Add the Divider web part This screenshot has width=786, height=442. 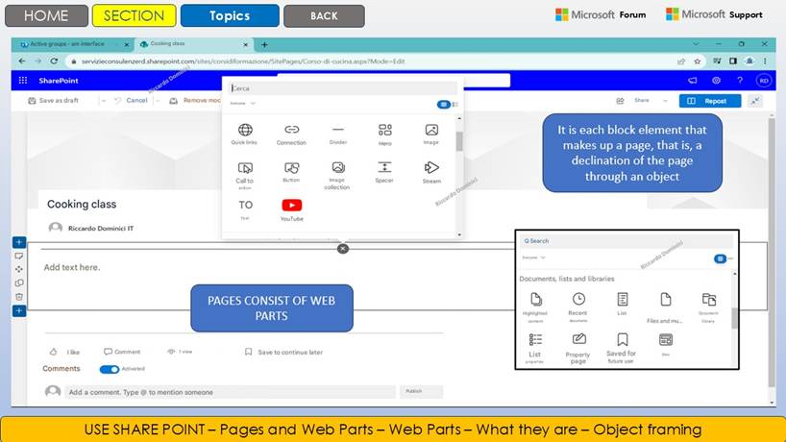pyautogui.click(x=338, y=131)
